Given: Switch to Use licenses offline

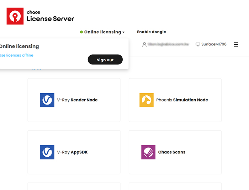Looking at the screenshot, I should tap(16, 55).
